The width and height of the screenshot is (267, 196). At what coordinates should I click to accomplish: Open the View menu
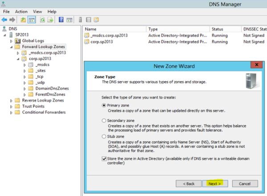(x=37, y=12)
